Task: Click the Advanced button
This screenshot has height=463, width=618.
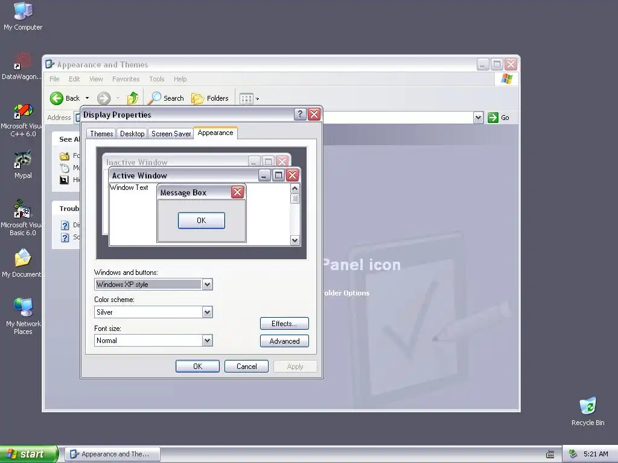Action: pyautogui.click(x=284, y=341)
